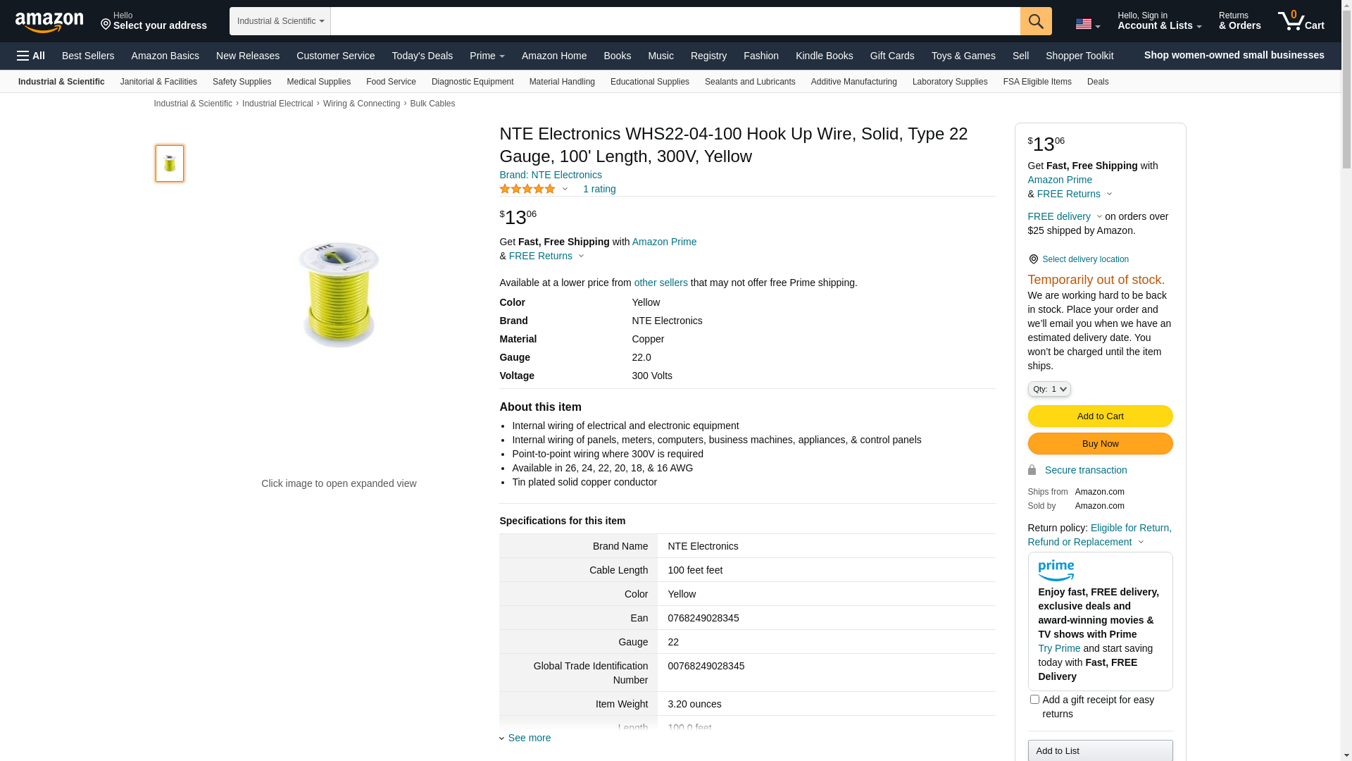Select the yellow wire spool thumbnail
This screenshot has width=1352, height=761.
(170, 163)
